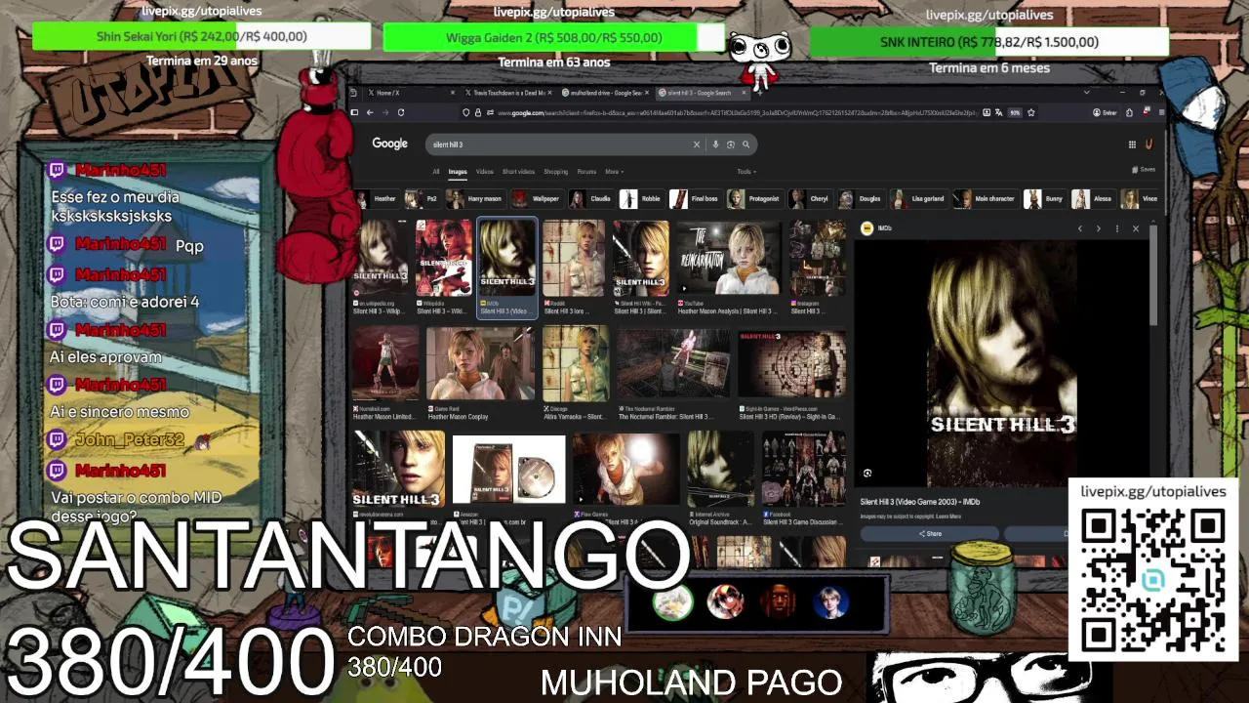The width and height of the screenshot is (1249, 703).
Task: Switch to Travis Touchdown tab
Action: point(507,93)
